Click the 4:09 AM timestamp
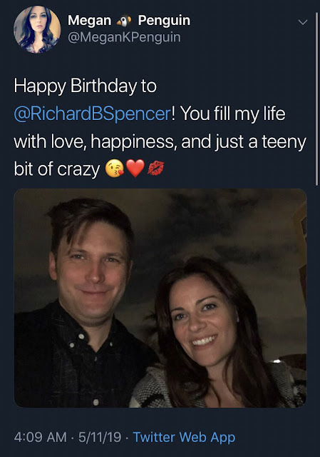This screenshot has height=457, width=320. point(40,437)
